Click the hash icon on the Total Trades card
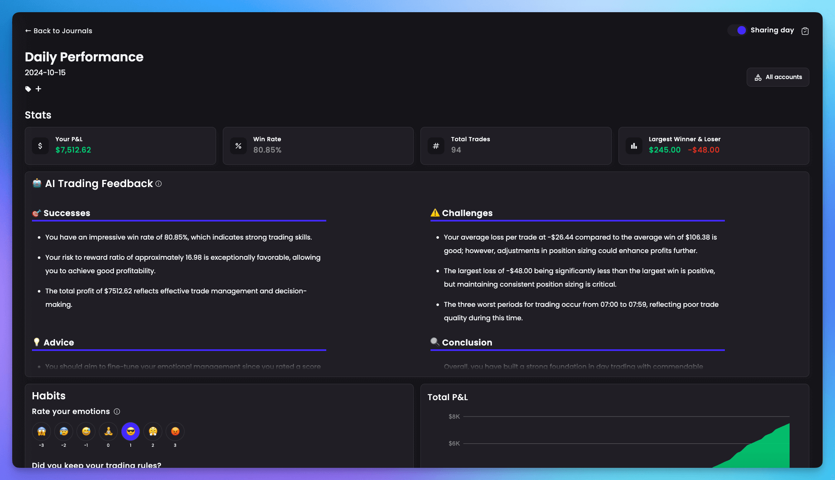This screenshot has height=480, width=835. tap(436, 145)
